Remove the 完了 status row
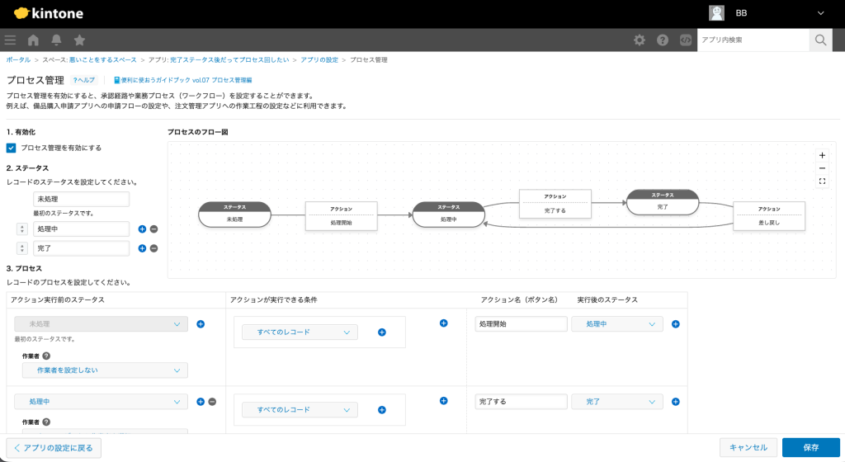This screenshot has width=845, height=462. (x=153, y=248)
